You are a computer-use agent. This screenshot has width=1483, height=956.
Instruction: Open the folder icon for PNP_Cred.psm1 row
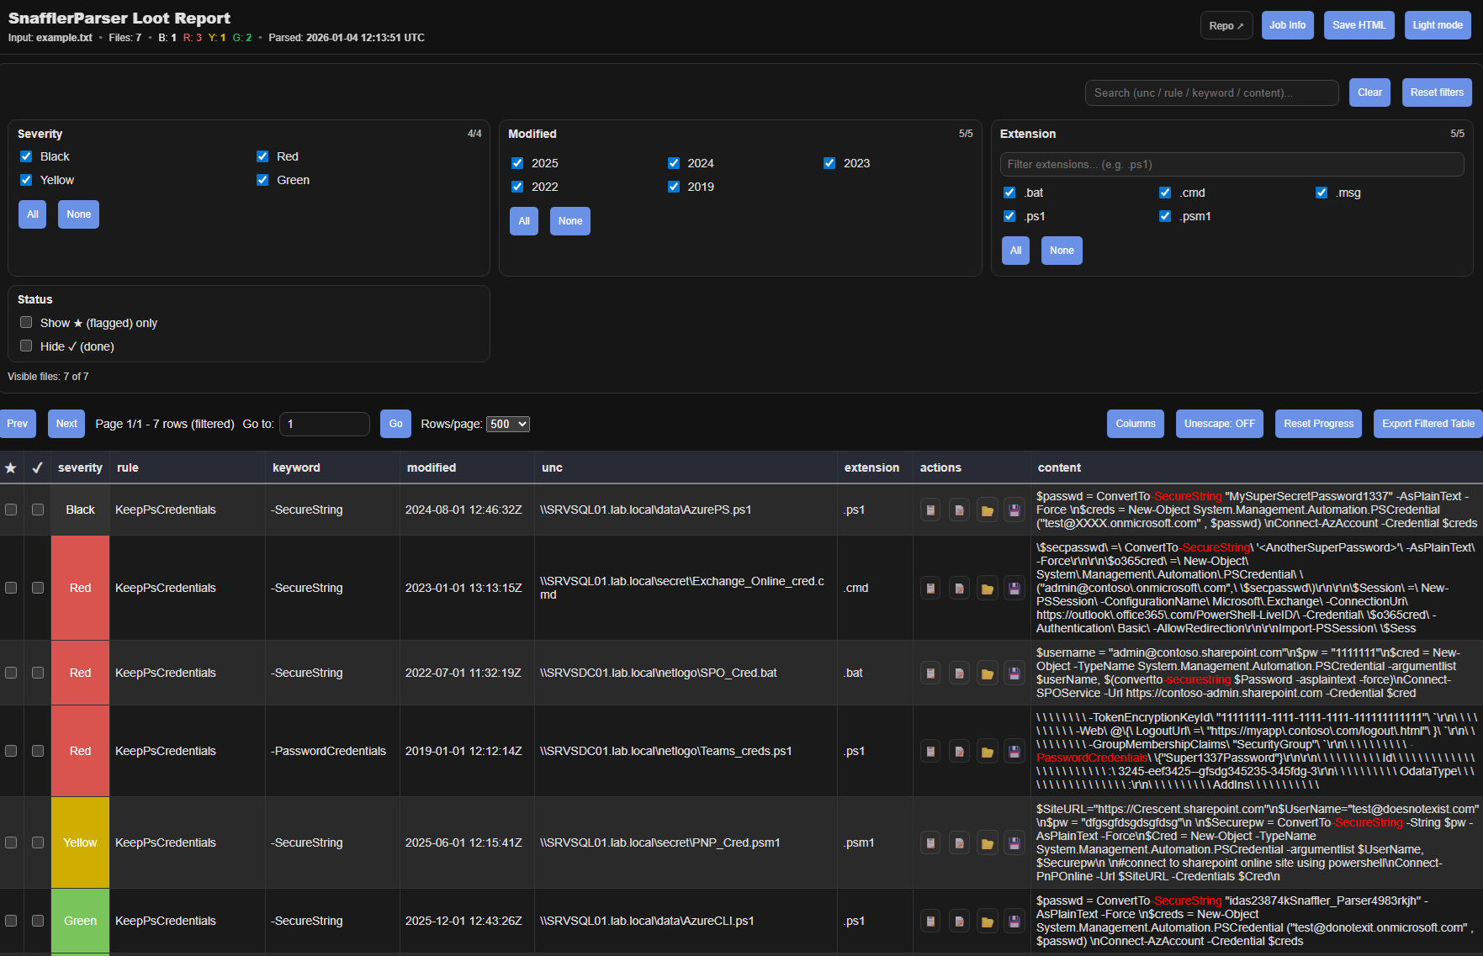[988, 843]
